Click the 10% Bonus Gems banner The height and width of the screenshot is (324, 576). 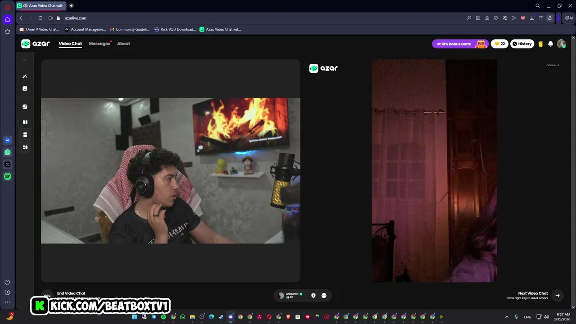click(460, 44)
